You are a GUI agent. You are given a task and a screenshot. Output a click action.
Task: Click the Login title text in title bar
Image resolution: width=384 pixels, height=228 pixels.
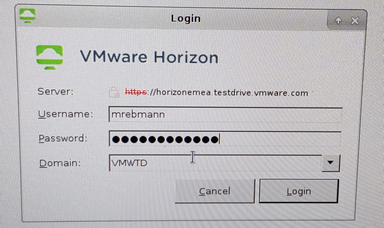pyautogui.click(x=186, y=19)
